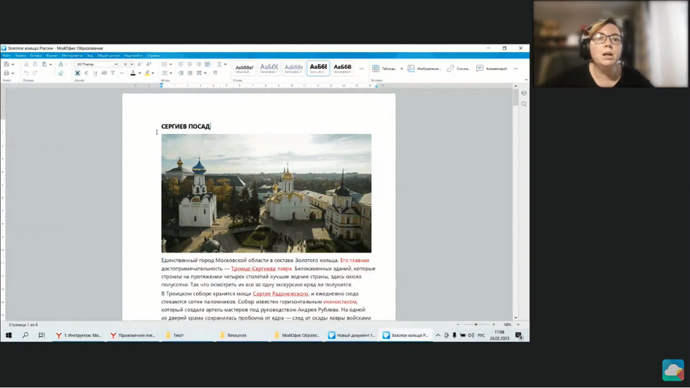Click the Copy icon

[x=35, y=64]
